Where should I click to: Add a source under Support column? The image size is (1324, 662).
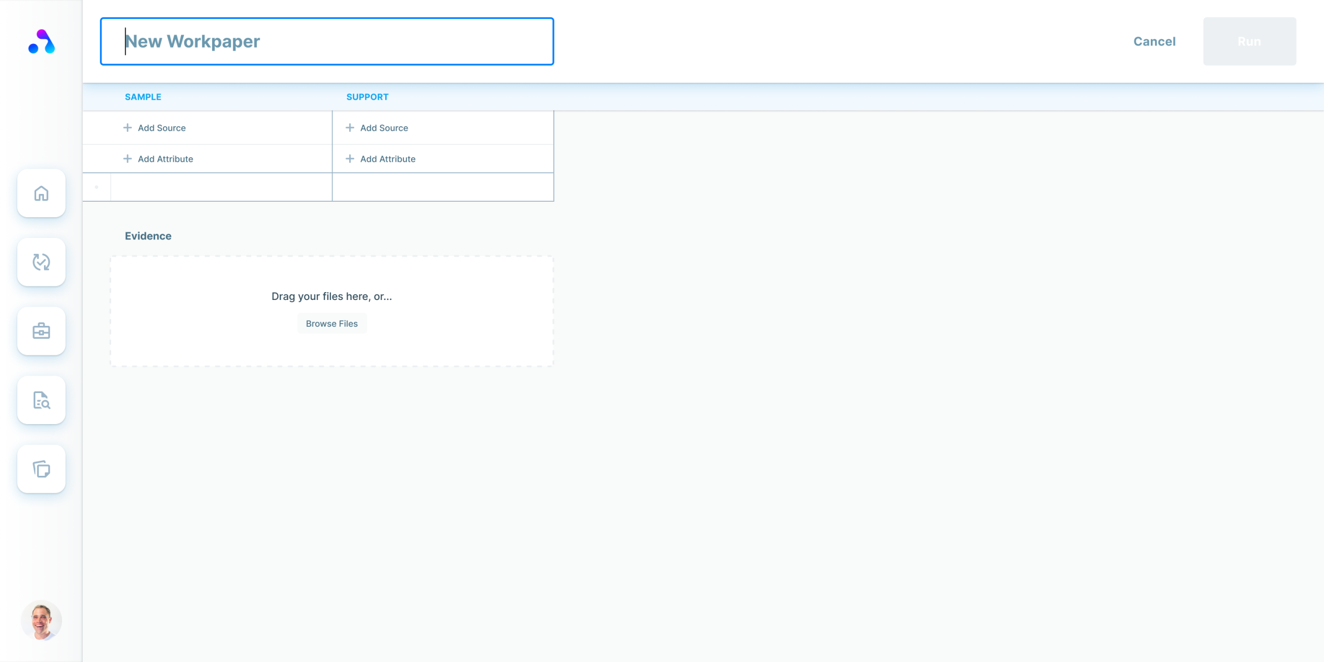pyautogui.click(x=384, y=128)
